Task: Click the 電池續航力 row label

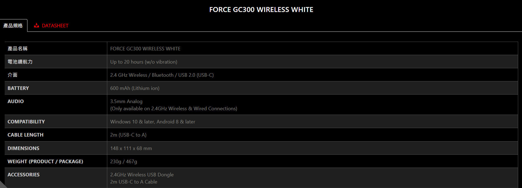Action: coord(20,62)
